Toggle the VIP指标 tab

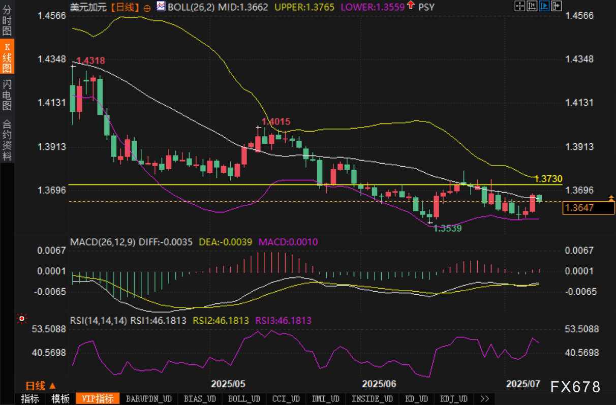pyautogui.click(x=98, y=399)
